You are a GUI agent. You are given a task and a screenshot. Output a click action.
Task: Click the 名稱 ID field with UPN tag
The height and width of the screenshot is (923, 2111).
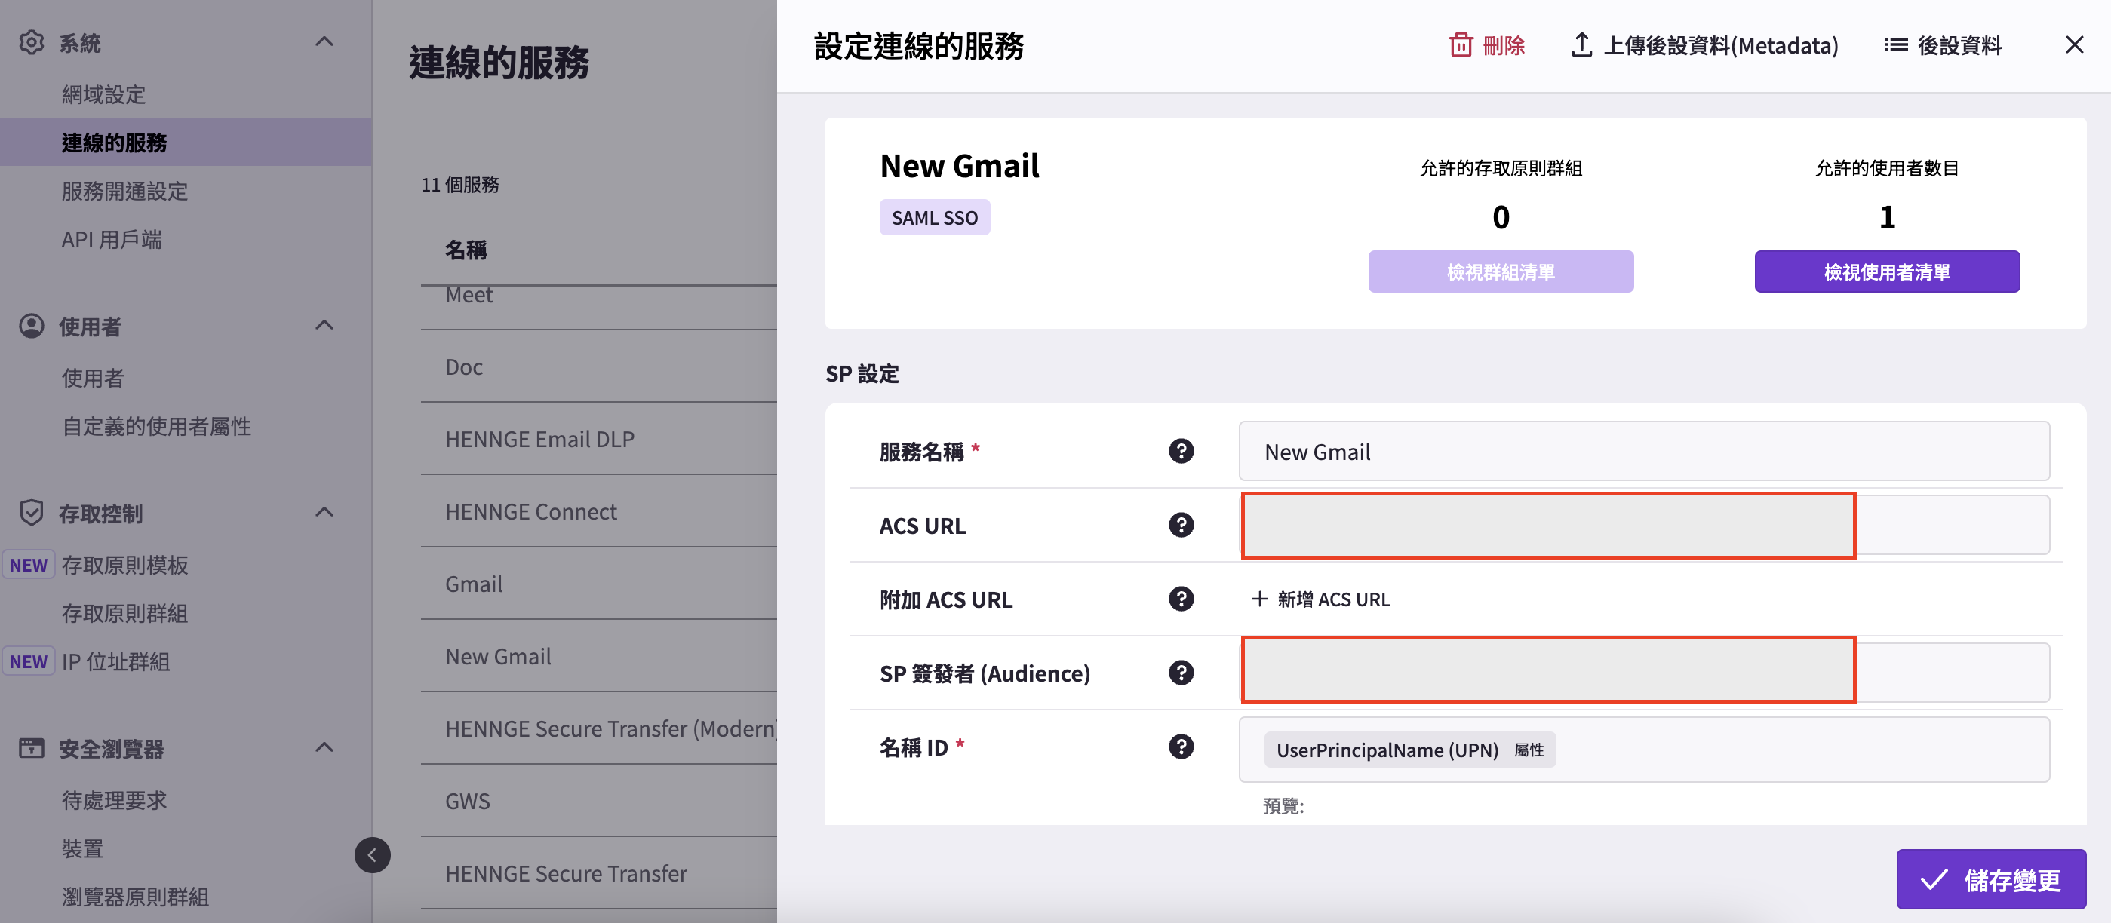click(x=1644, y=749)
